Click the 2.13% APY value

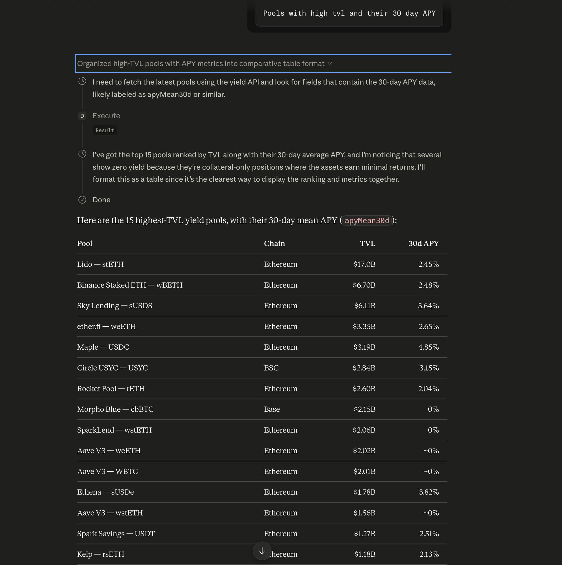(429, 554)
